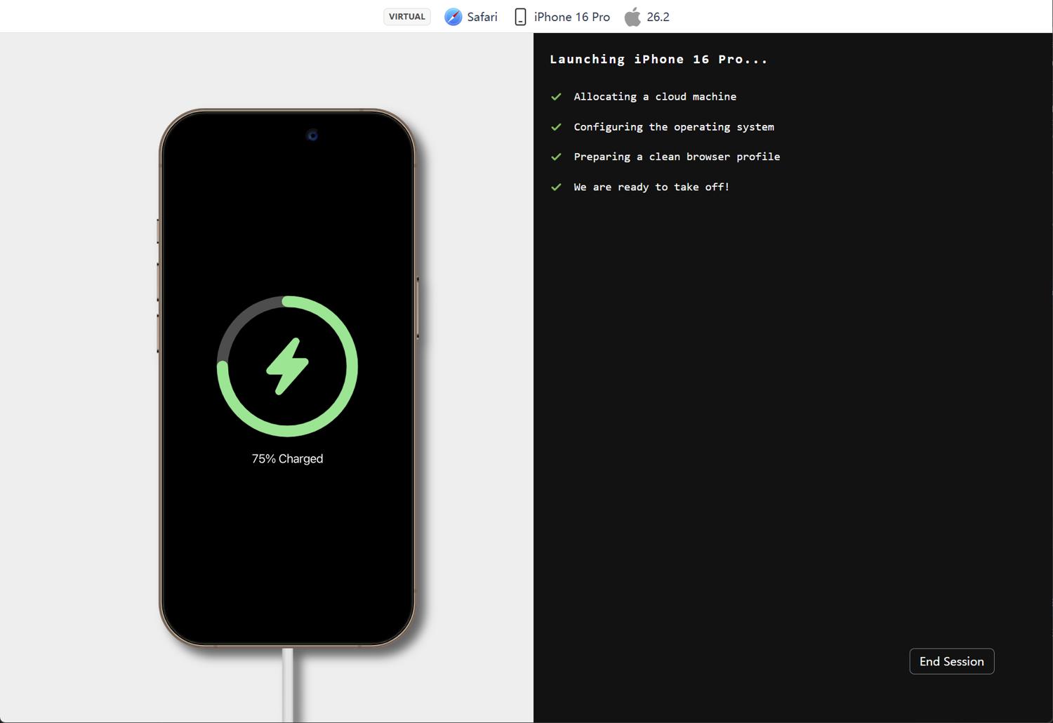Click the 'Safari' label in header
This screenshot has width=1053, height=723.
tap(482, 17)
